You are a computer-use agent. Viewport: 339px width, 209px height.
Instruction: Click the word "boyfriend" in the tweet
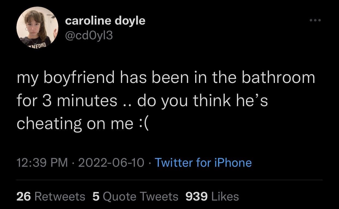(x=79, y=78)
